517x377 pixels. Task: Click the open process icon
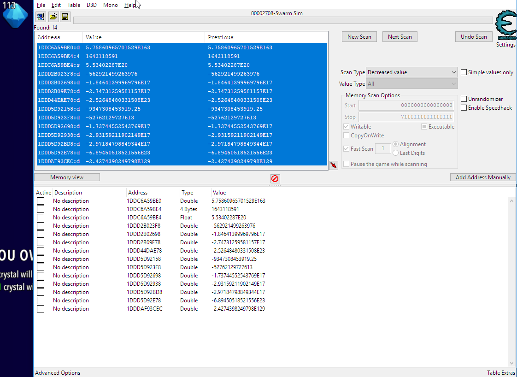coord(41,17)
